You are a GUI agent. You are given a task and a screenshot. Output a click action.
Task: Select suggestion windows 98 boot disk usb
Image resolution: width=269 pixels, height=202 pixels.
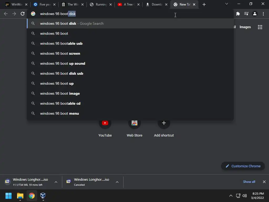(x=130, y=73)
